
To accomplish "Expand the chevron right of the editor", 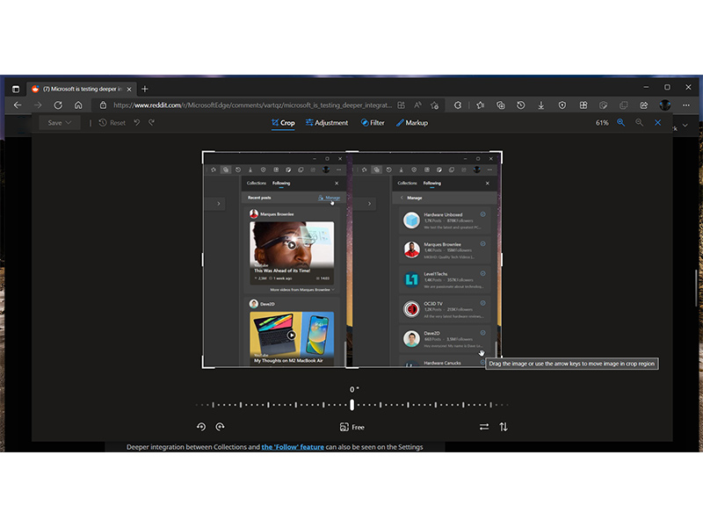I will pyautogui.click(x=685, y=126).
